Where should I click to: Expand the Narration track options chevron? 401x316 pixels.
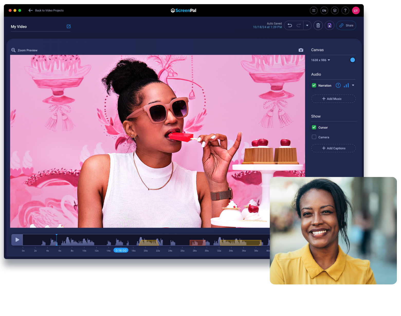pos(353,85)
